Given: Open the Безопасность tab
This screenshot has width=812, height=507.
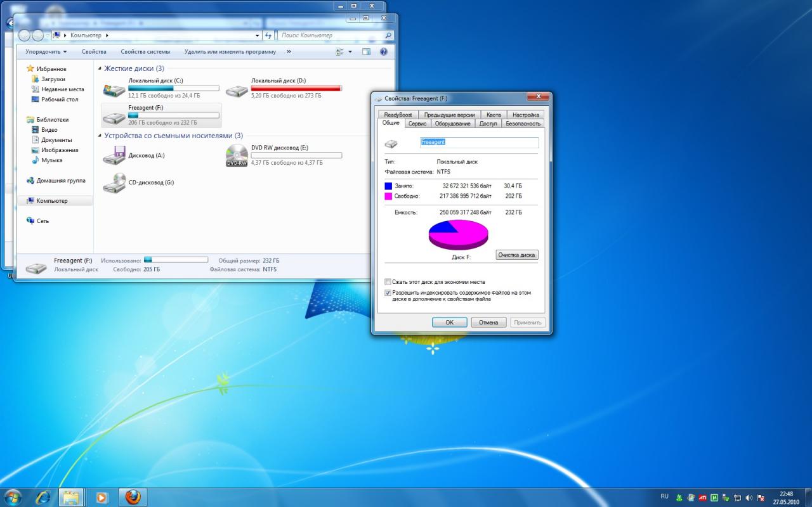Looking at the screenshot, I should (523, 124).
